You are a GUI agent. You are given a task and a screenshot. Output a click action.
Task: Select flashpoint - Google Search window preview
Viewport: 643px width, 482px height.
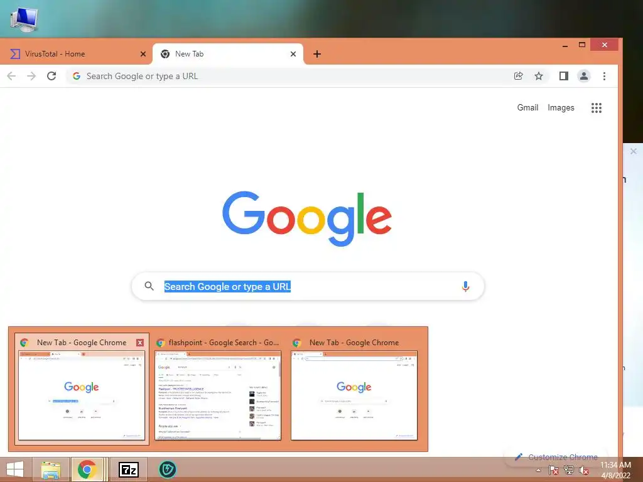218,389
